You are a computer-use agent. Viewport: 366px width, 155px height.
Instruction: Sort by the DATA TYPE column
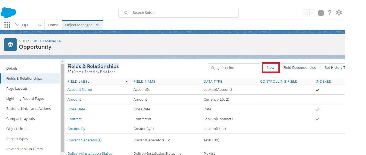(x=213, y=81)
